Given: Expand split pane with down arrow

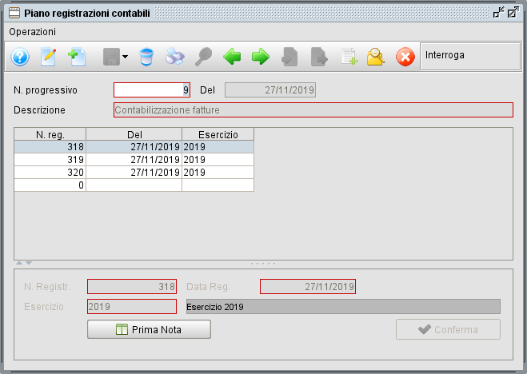Looking at the screenshot, I should tap(29, 263).
